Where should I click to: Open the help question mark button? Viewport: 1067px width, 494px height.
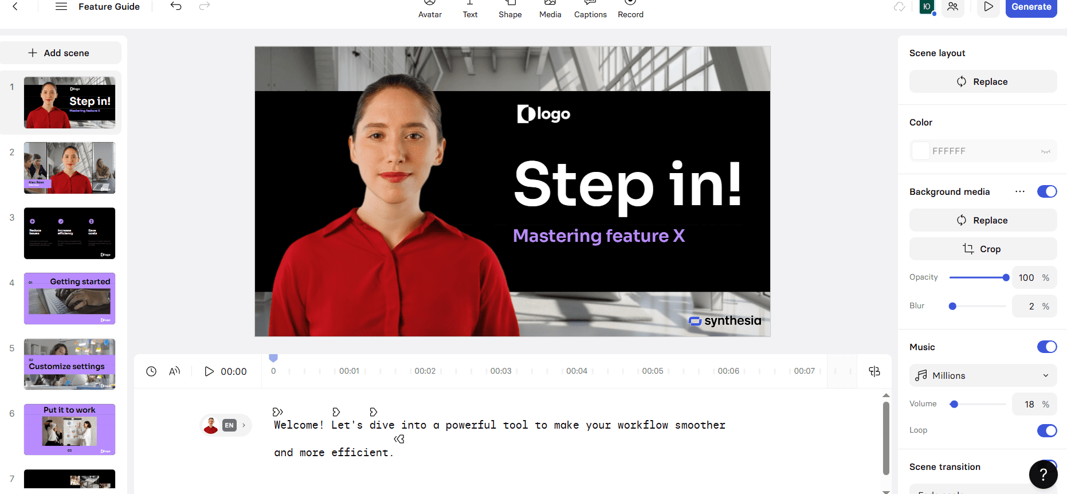coord(1043,474)
